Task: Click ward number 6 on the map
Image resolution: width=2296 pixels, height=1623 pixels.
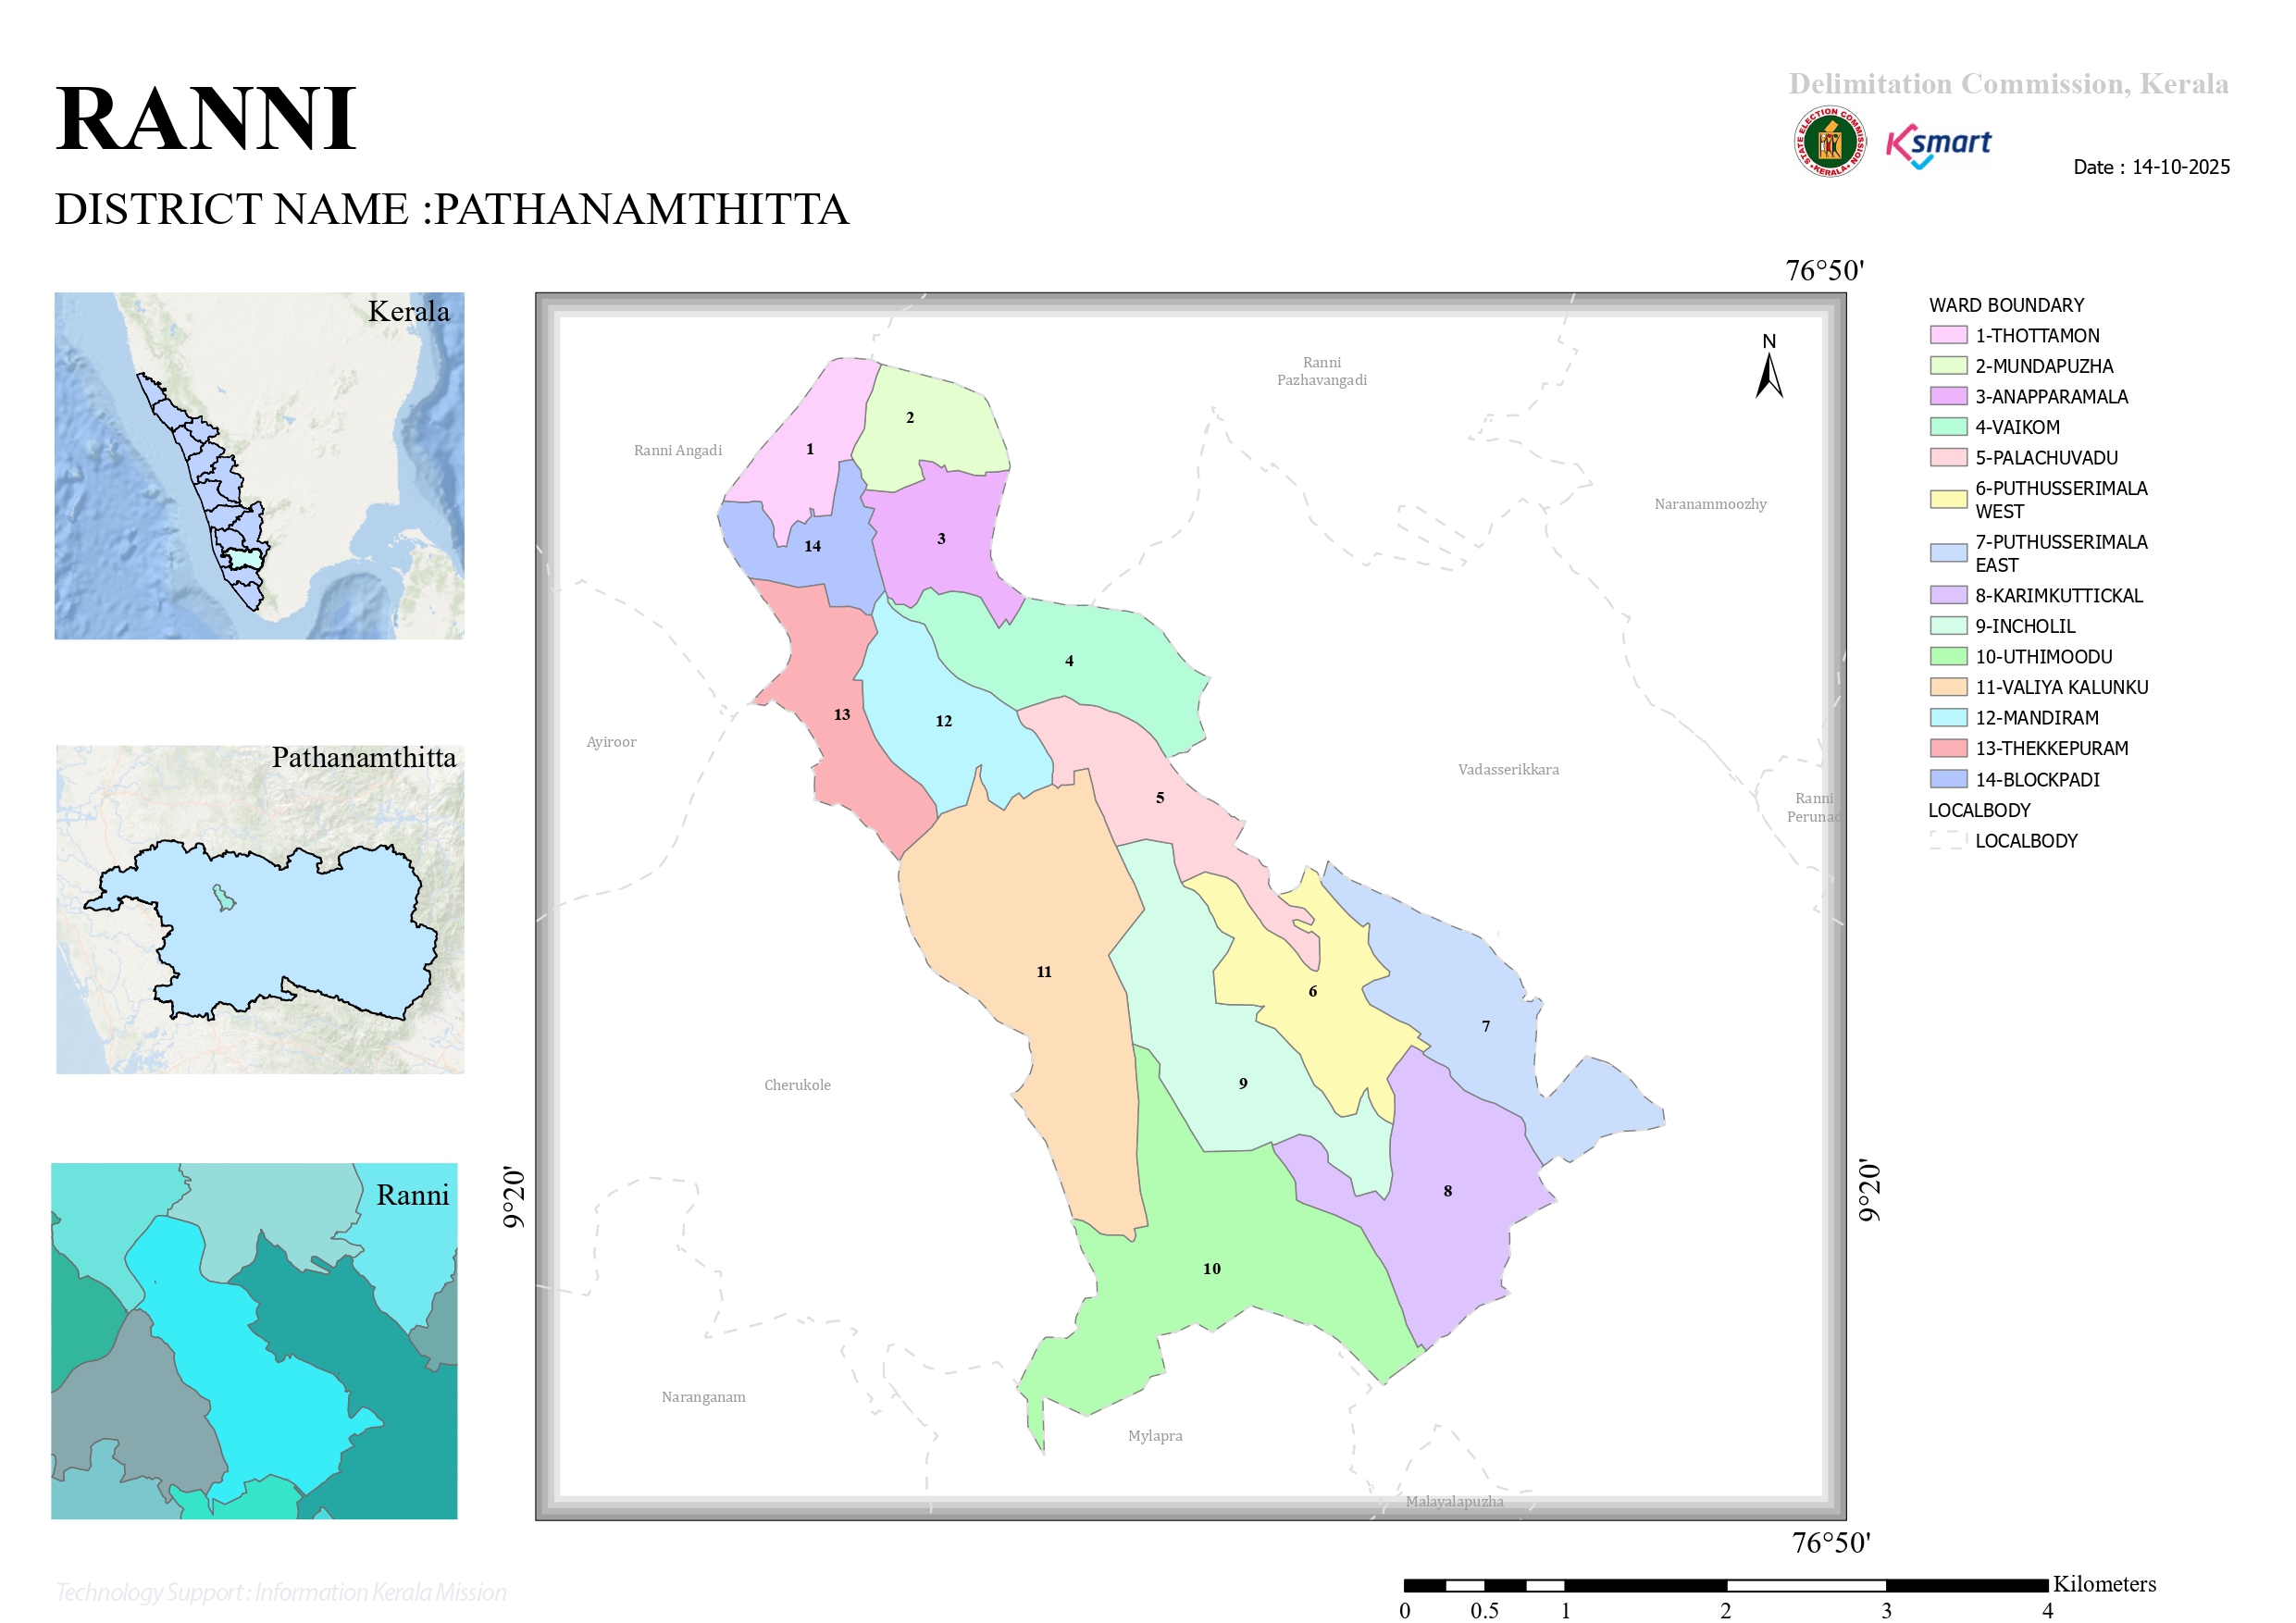Action: (x=1313, y=991)
